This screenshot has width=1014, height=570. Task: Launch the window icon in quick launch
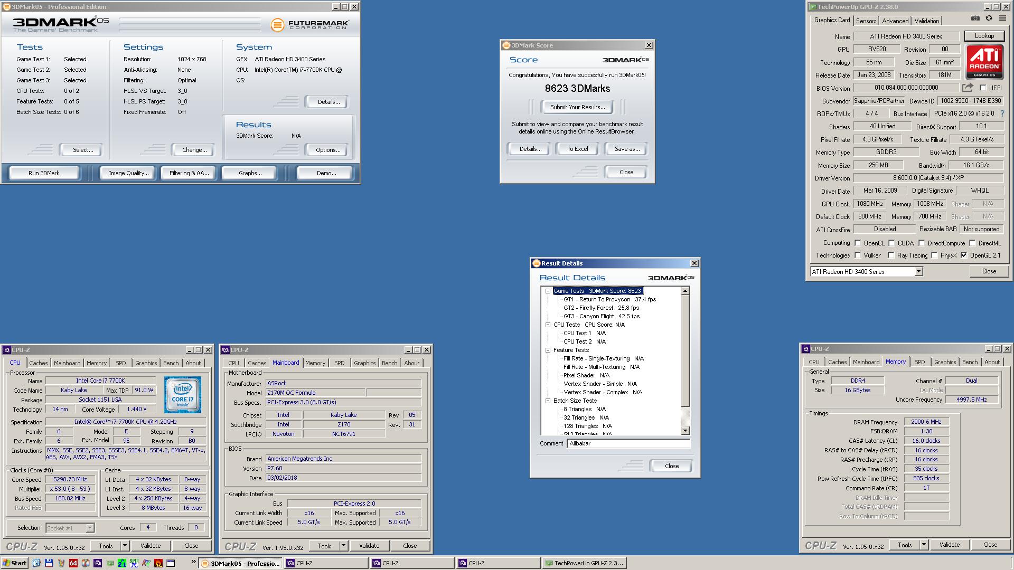[x=171, y=563]
